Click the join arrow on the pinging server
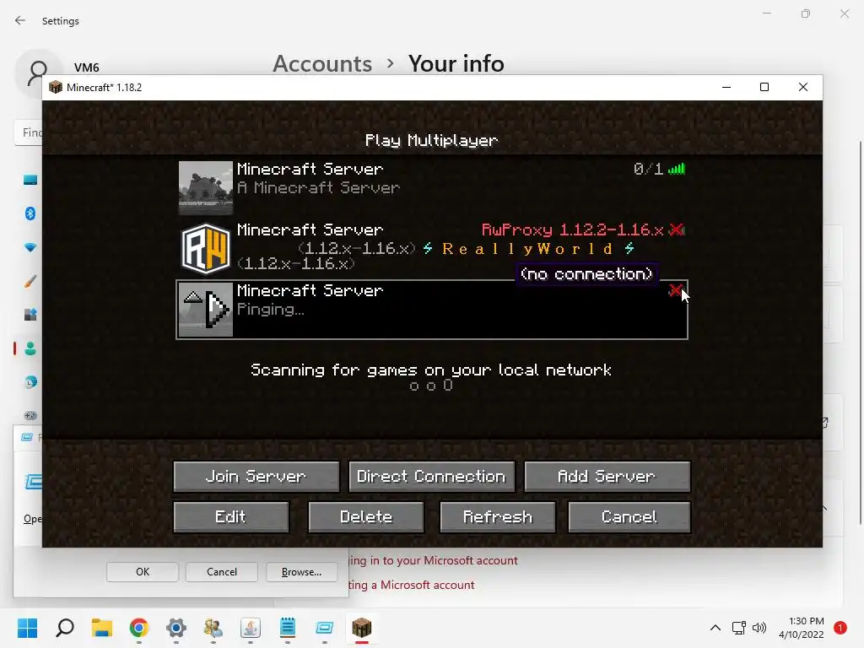This screenshot has height=648, width=864. tap(219, 310)
